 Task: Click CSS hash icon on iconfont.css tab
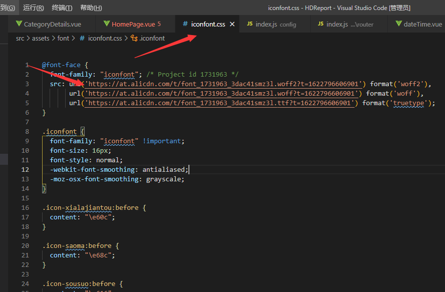pos(185,24)
